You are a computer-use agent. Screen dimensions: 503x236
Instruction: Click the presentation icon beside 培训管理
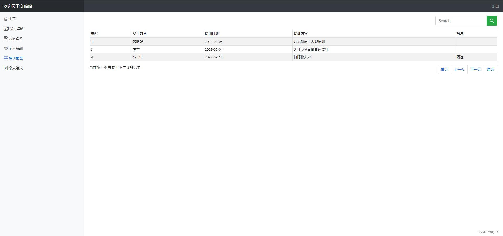(6, 58)
